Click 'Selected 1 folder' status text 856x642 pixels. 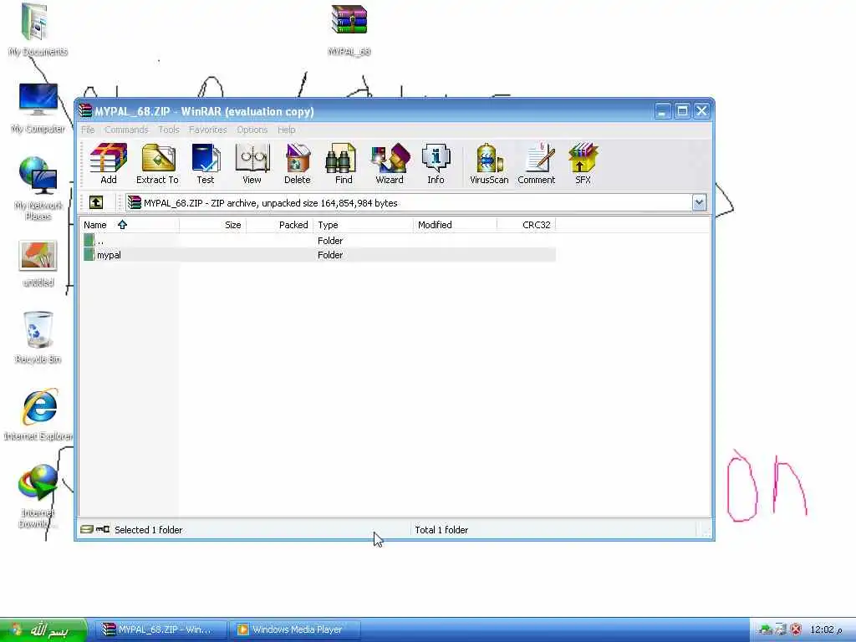coord(149,530)
